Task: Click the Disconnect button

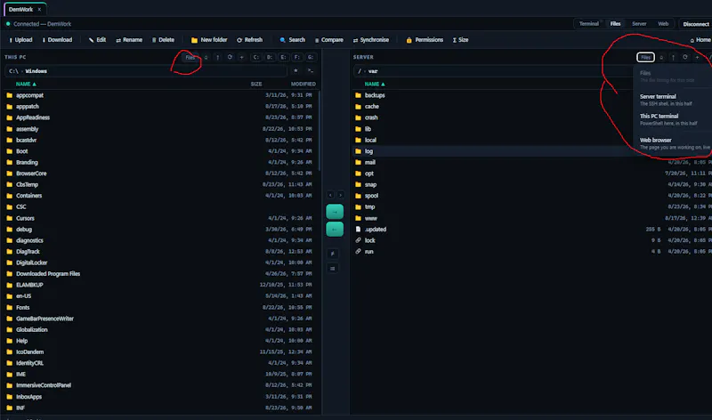Action: 696,24
